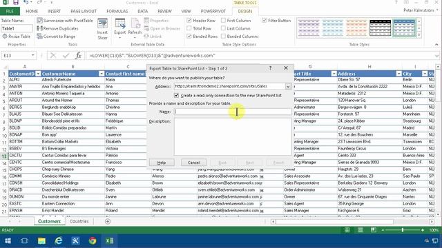Click the Undo arrow icon
The width and height of the screenshot is (442, 248).
(26, 3)
